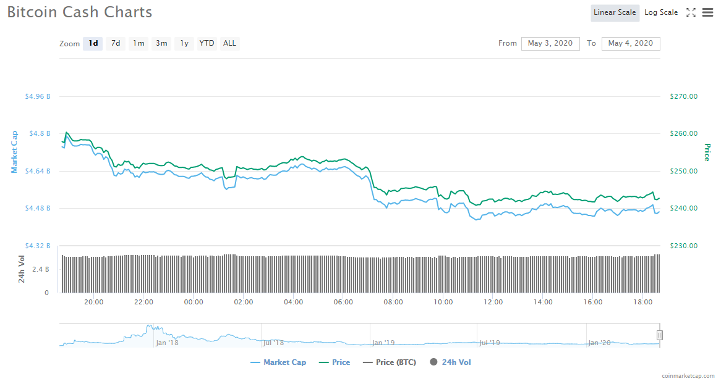Click the 00:00 time axis label
The image size is (721, 384).
click(x=194, y=303)
